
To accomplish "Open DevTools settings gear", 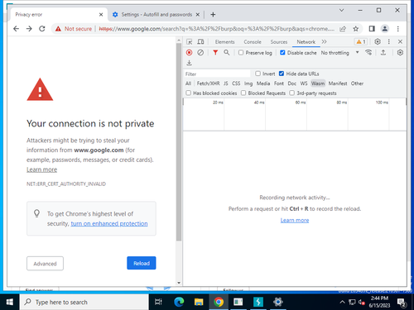I will (378, 41).
